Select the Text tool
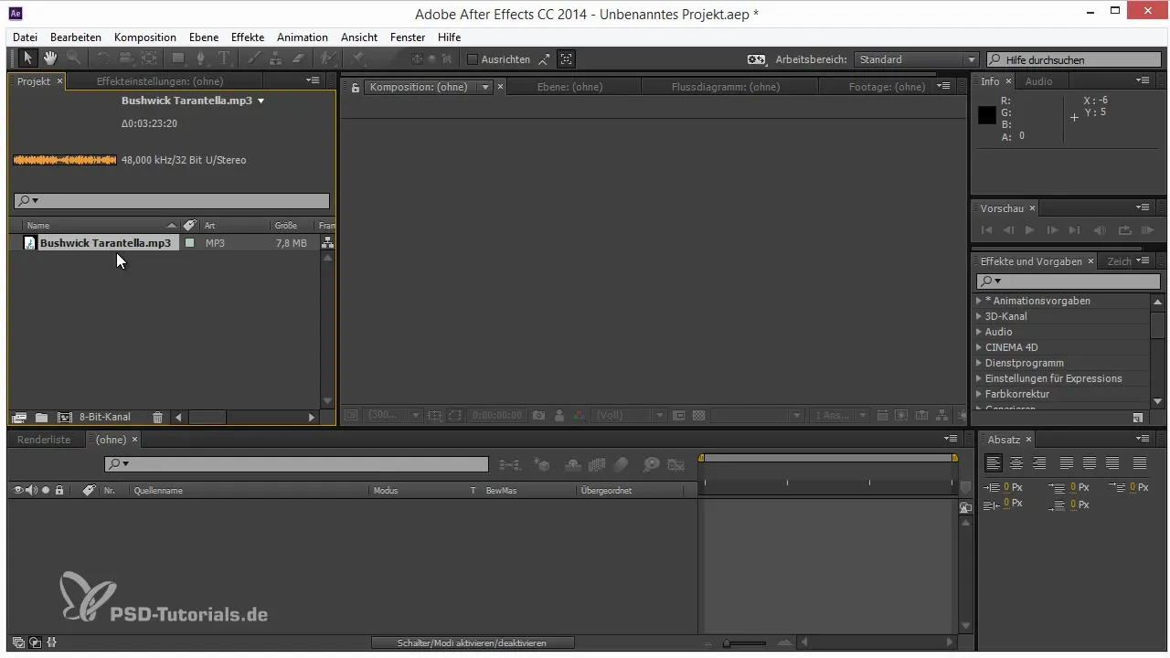Screen dimensions: 1170x658 pos(224,58)
